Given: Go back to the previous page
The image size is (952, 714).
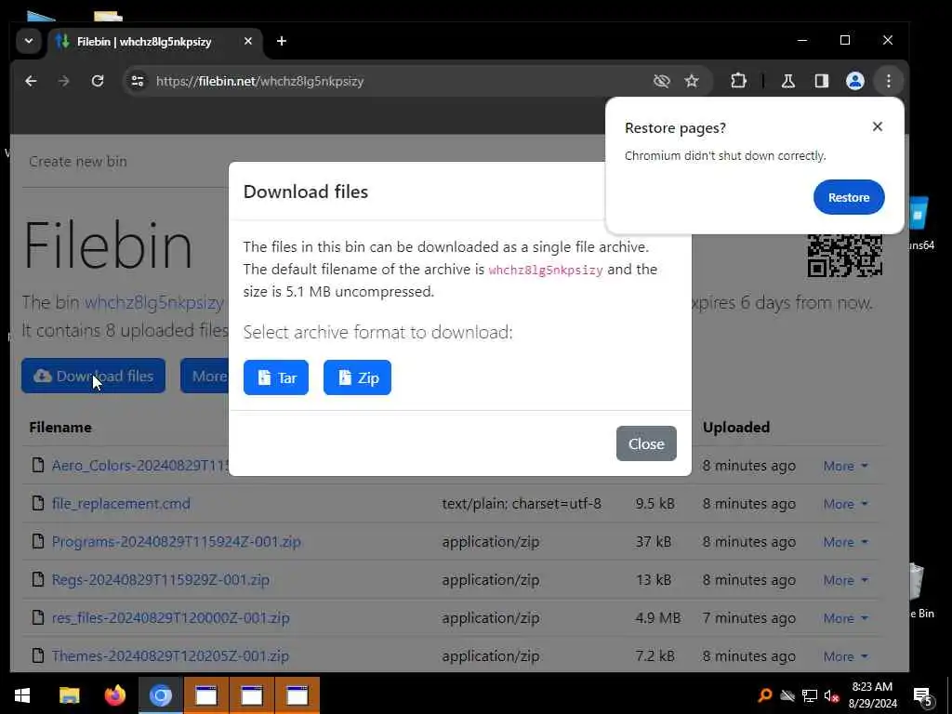Looking at the screenshot, I should [x=31, y=81].
